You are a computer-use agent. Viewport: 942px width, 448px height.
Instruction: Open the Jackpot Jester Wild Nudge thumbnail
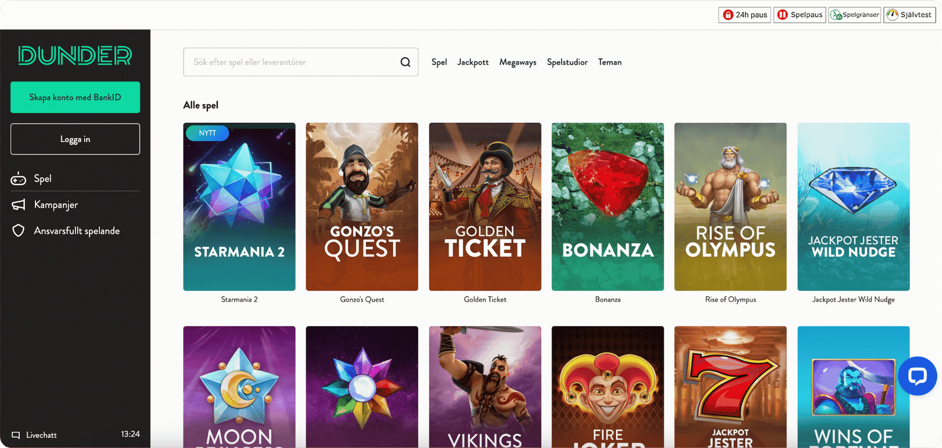(854, 206)
